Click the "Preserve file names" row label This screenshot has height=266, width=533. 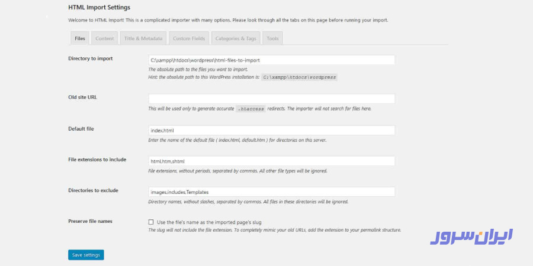pos(91,221)
